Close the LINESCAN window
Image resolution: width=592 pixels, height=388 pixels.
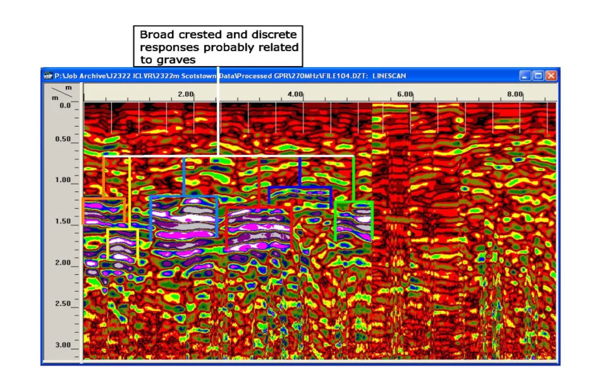coord(551,76)
